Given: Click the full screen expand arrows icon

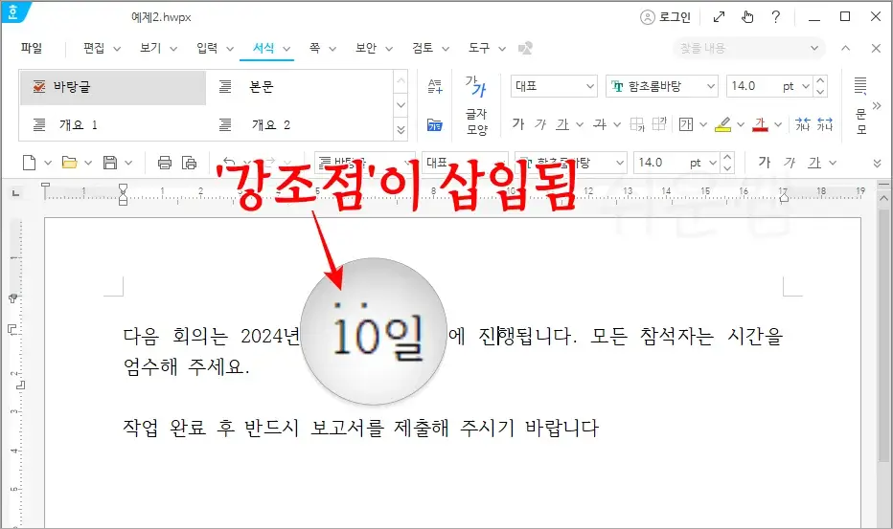Looking at the screenshot, I should tap(719, 17).
